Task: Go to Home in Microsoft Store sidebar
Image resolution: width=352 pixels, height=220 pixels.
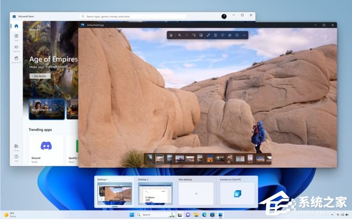Action: click(x=17, y=26)
